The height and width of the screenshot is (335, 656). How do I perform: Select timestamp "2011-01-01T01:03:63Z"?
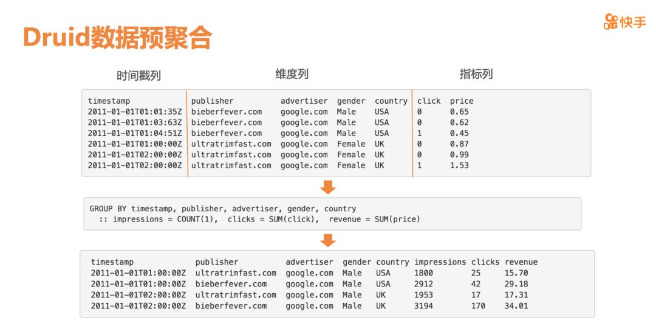[x=135, y=123]
